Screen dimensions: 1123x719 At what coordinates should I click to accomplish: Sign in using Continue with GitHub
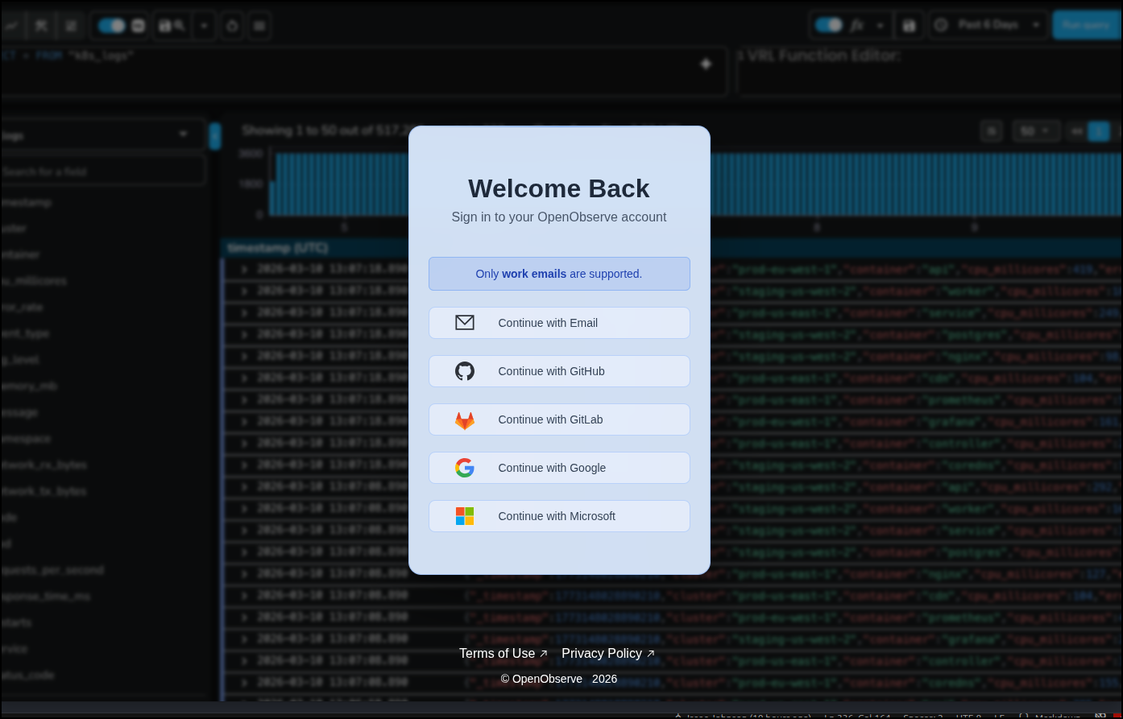point(559,371)
